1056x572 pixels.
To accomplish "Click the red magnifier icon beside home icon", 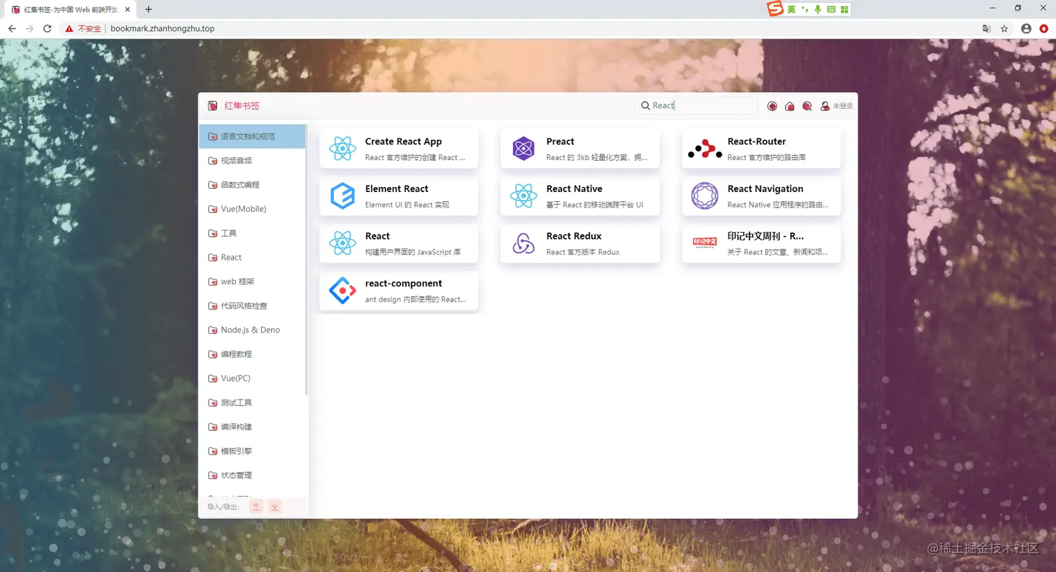I will pyautogui.click(x=807, y=106).
